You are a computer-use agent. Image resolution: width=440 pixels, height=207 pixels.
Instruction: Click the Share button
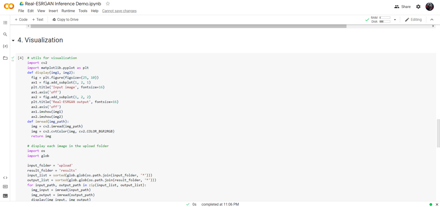click(x=402, y=7)
